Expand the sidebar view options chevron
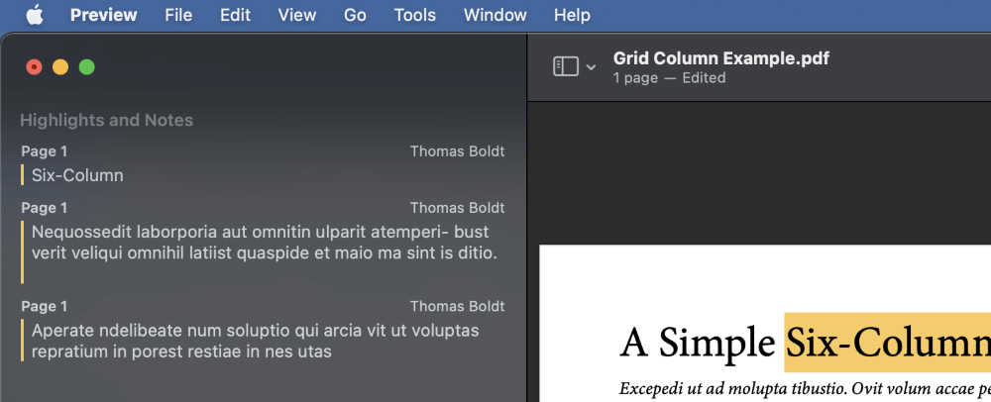 [x=591, y=67]
